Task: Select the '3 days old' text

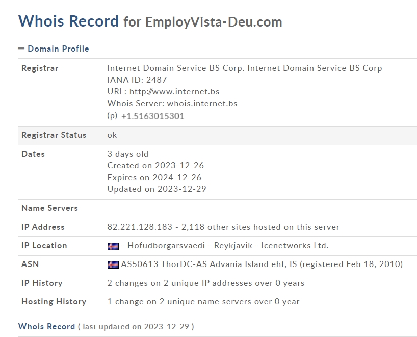Action: [x=128, y=154]
